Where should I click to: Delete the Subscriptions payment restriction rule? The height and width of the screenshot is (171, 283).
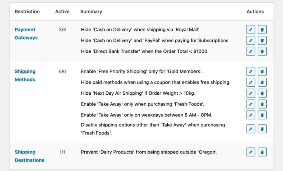click(x=262, y=40)
